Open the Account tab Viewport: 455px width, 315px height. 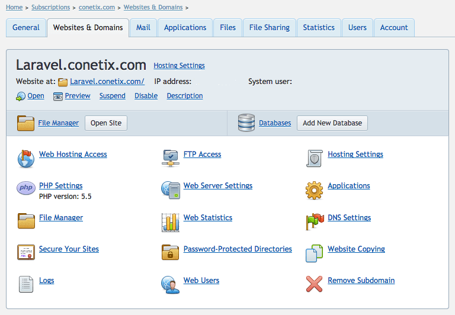394,28
